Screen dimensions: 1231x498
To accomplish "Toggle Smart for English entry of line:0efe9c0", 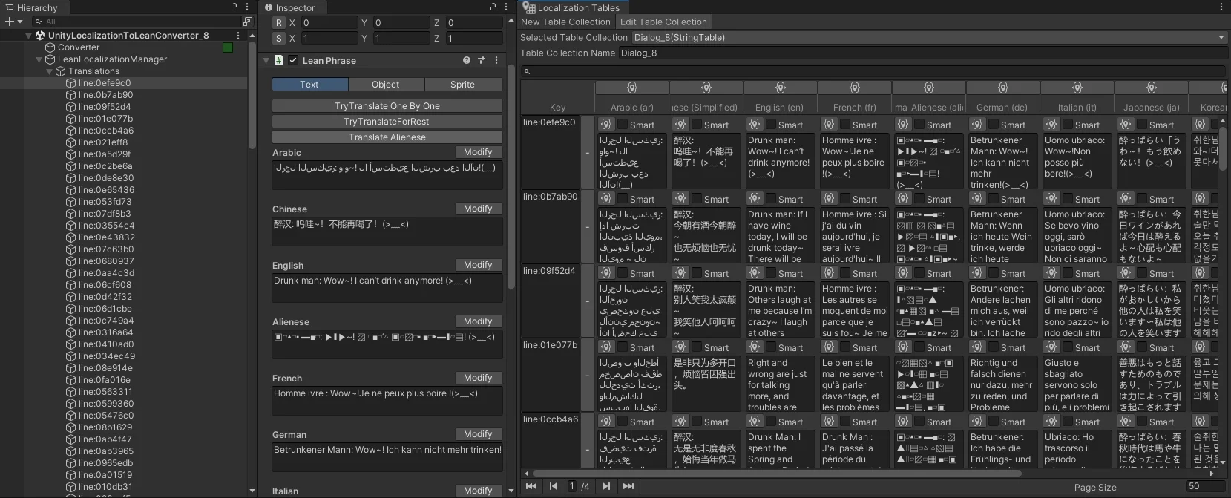I will click(x=771, y=125).
